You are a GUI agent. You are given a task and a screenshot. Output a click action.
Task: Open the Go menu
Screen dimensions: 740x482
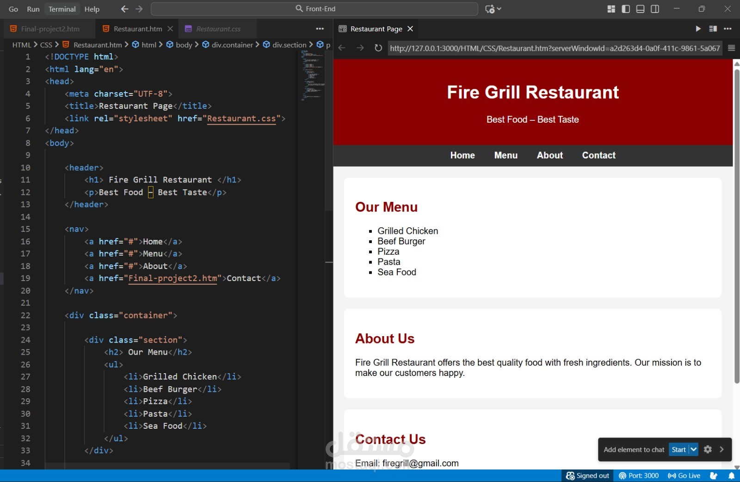[x=13, y=9]
